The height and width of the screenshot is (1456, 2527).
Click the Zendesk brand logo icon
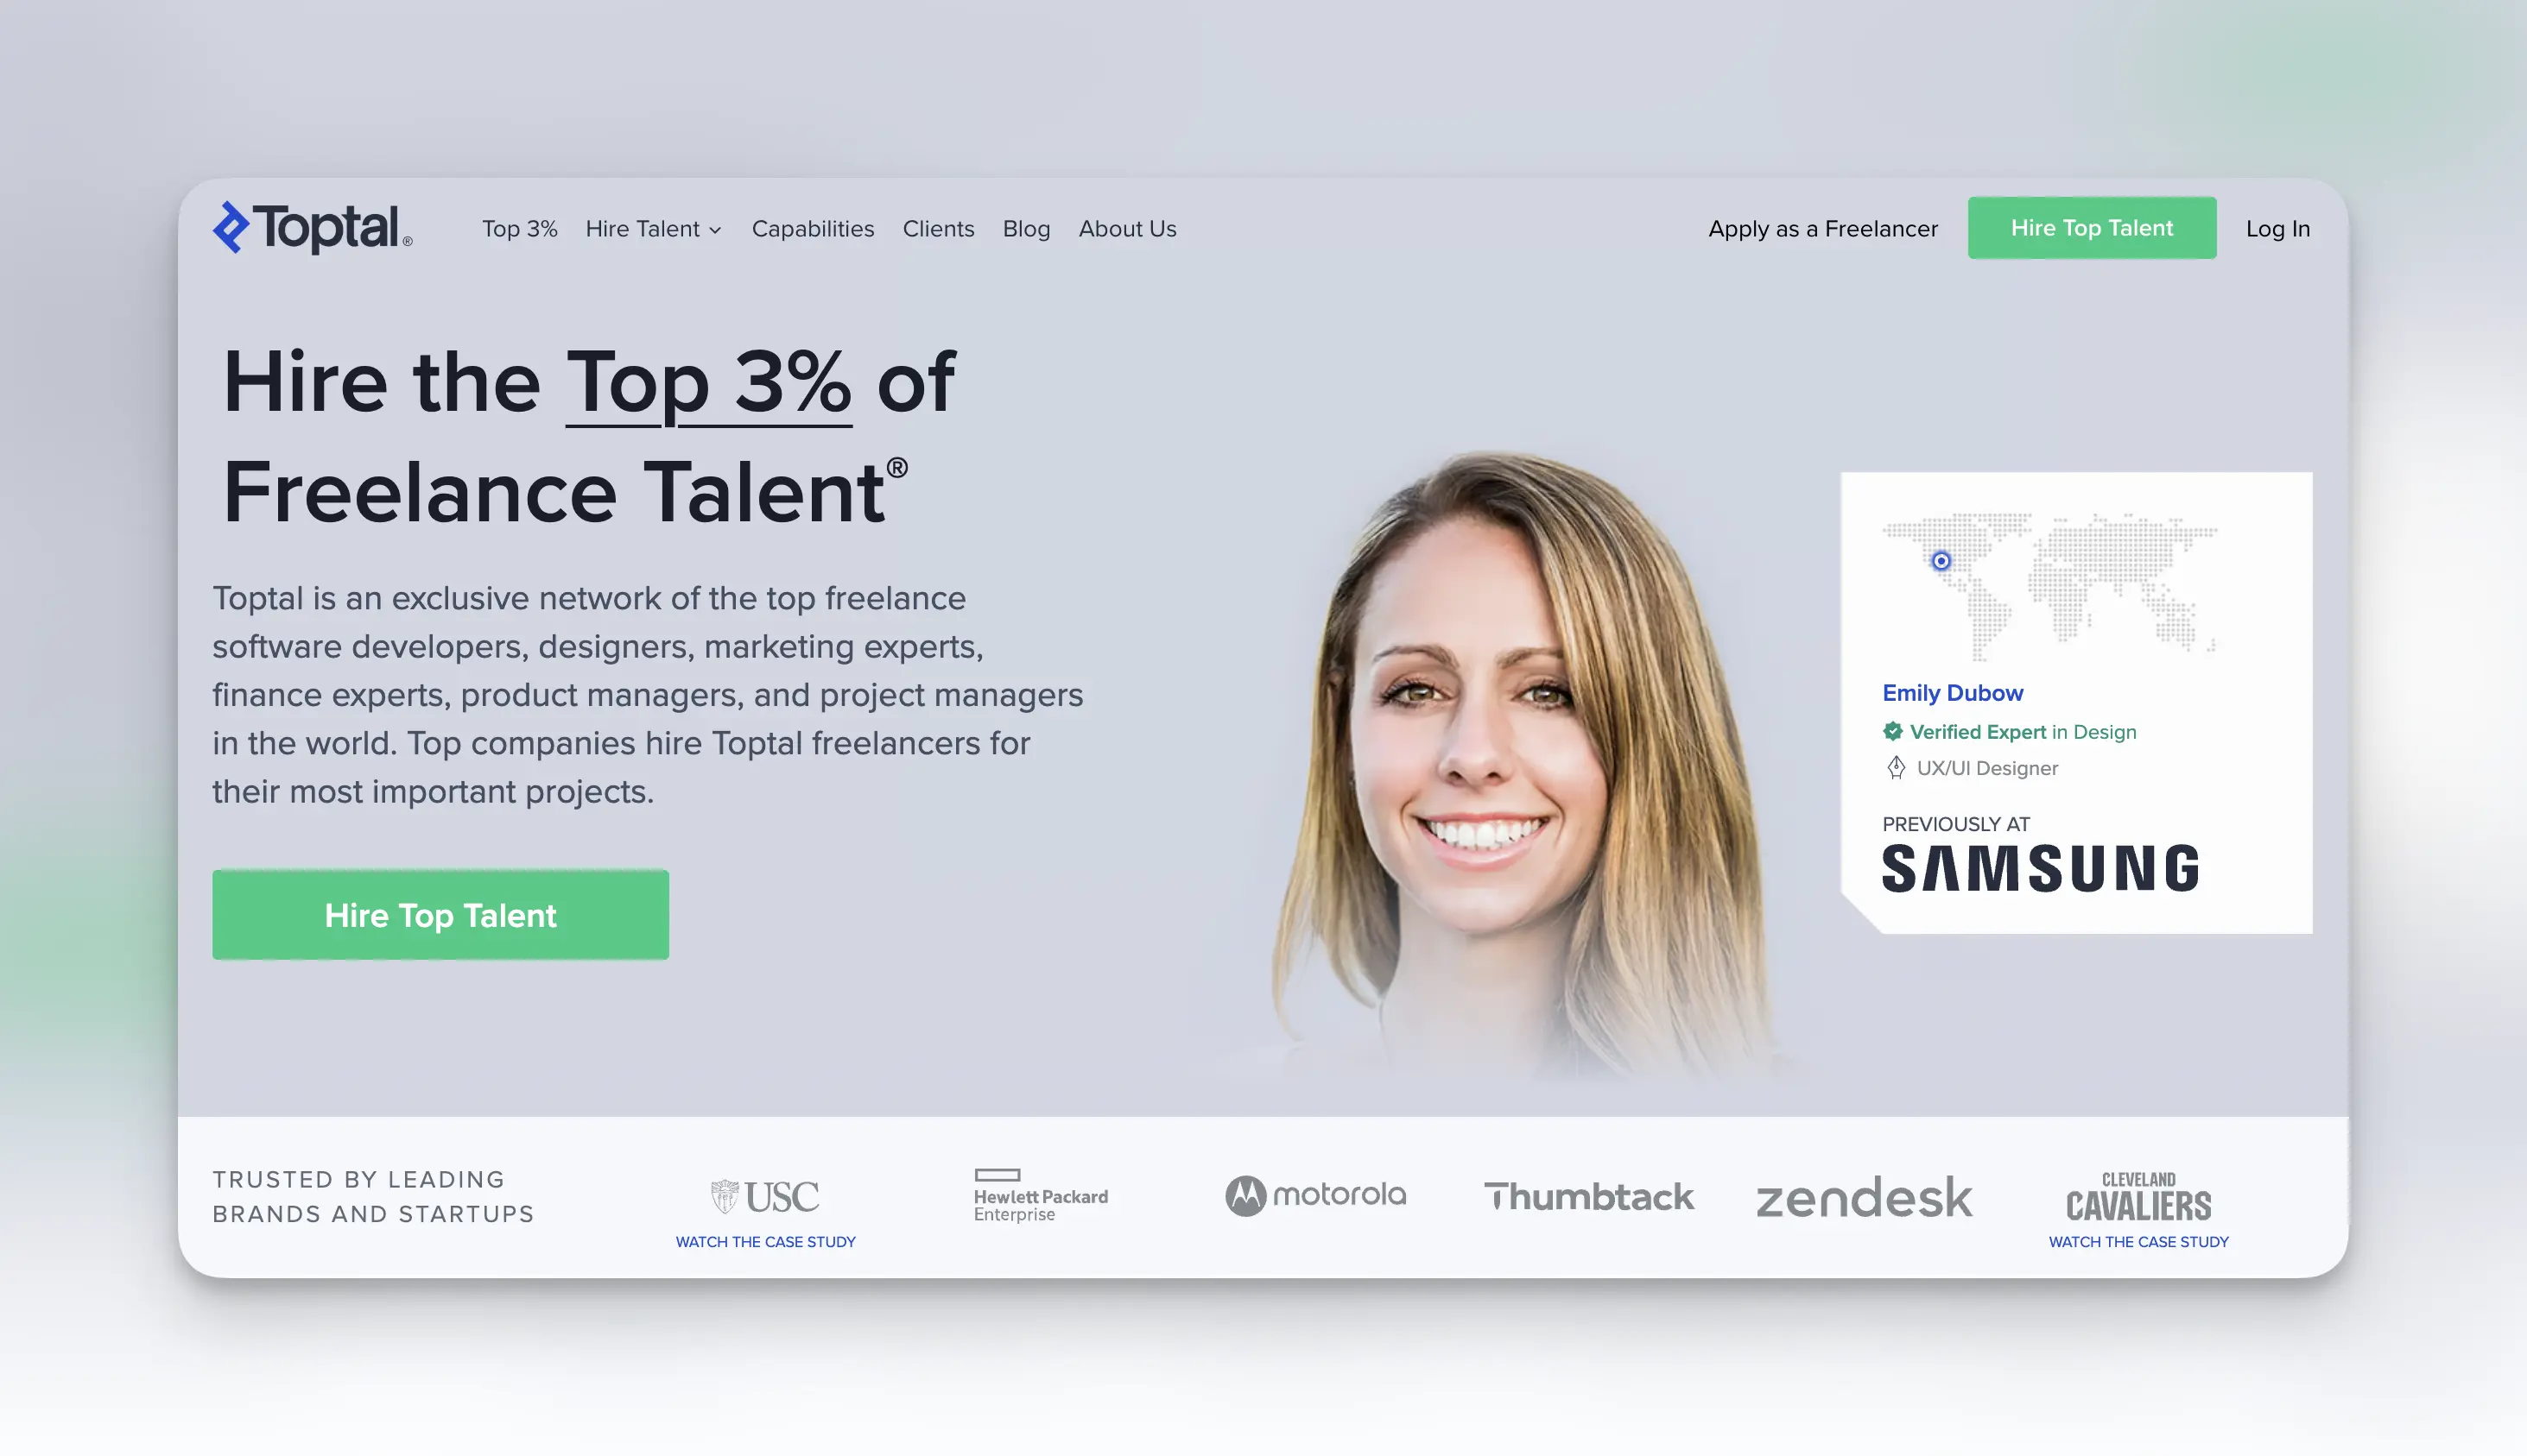(x=1864, y=1195)
